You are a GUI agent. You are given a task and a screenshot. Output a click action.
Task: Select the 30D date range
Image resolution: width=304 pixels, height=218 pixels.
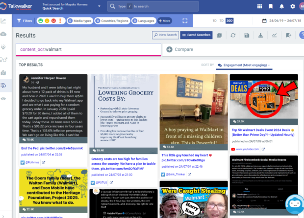click(229, 21)
